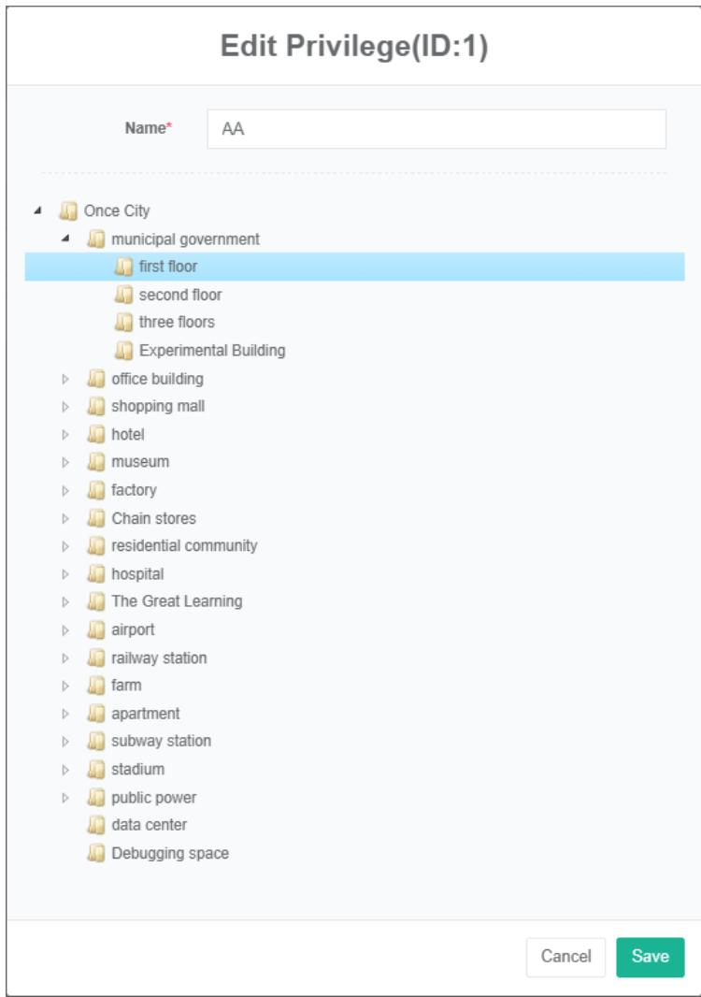Click the Debugging space folder icon
Image resolution: width=701 pixels, height=997 pixels.
pos(94,853)
